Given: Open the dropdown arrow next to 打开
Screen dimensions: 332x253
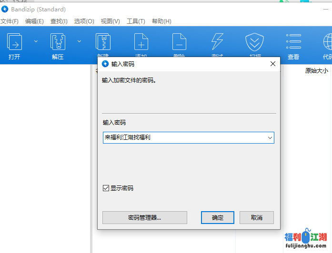Looking at the screenshot, I should click(x=36, y=41).
